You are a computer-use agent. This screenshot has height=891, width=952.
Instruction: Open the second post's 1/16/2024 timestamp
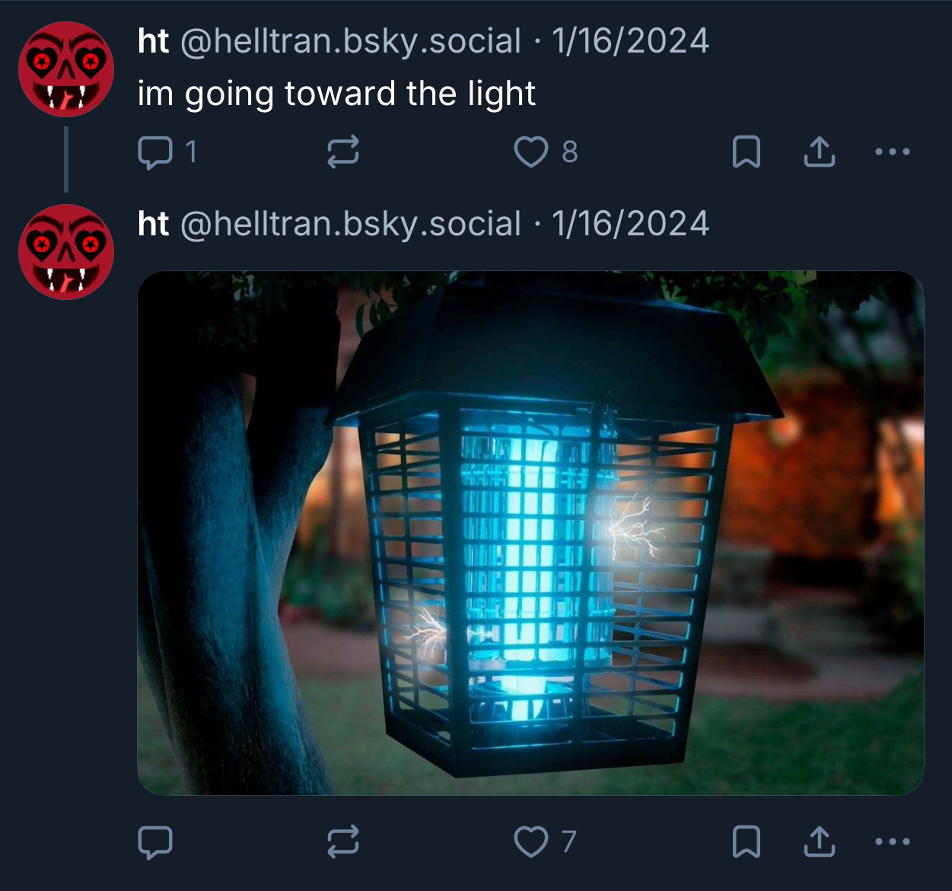coord(630,224)
